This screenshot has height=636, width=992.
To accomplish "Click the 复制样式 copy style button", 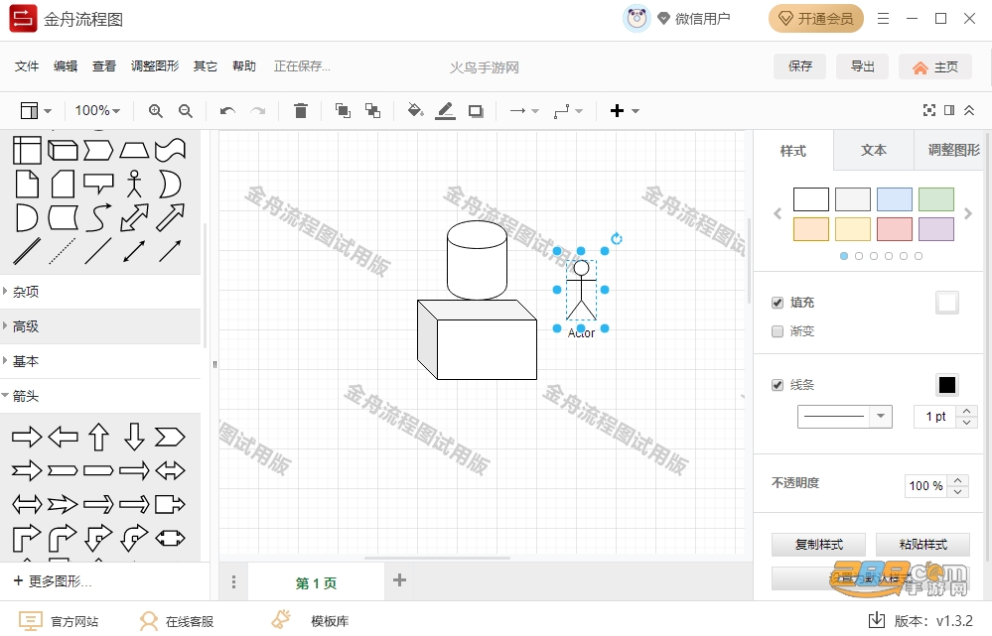I will (x=818, y=545).
